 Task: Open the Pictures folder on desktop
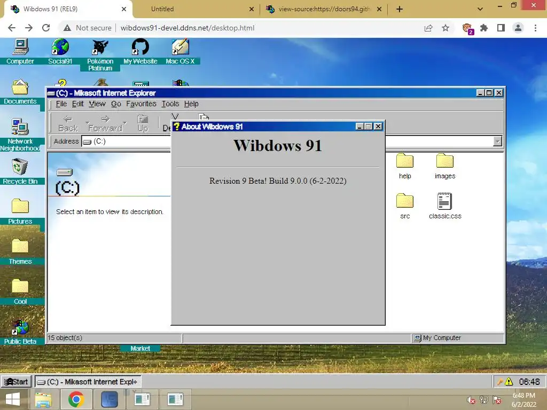pyautogui.click(x=20, y=207)
